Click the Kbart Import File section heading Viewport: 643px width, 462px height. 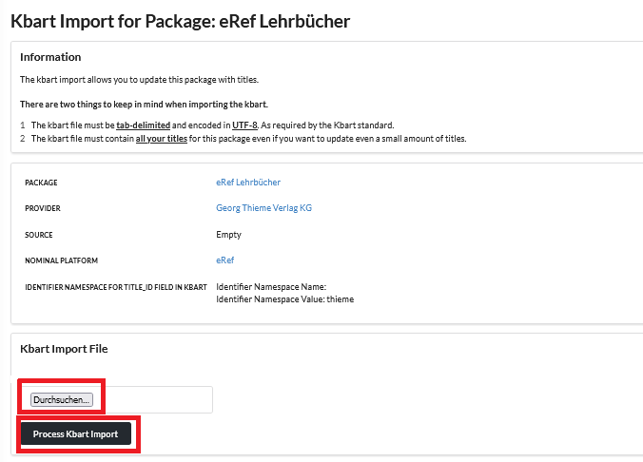64,349
